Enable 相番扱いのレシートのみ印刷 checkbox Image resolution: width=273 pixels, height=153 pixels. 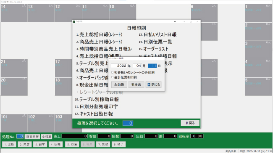pyautogui.click(x=113, y=72)
